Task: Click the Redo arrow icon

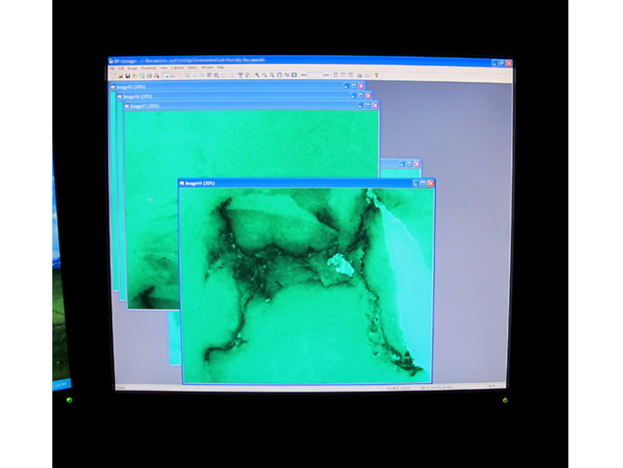Action: point(231,75)
